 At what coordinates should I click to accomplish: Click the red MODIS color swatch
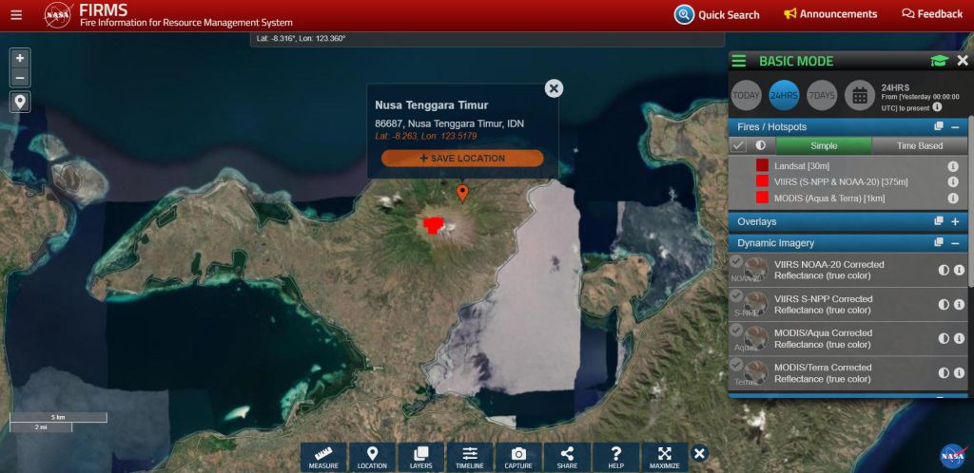click(x=762, y=198)
